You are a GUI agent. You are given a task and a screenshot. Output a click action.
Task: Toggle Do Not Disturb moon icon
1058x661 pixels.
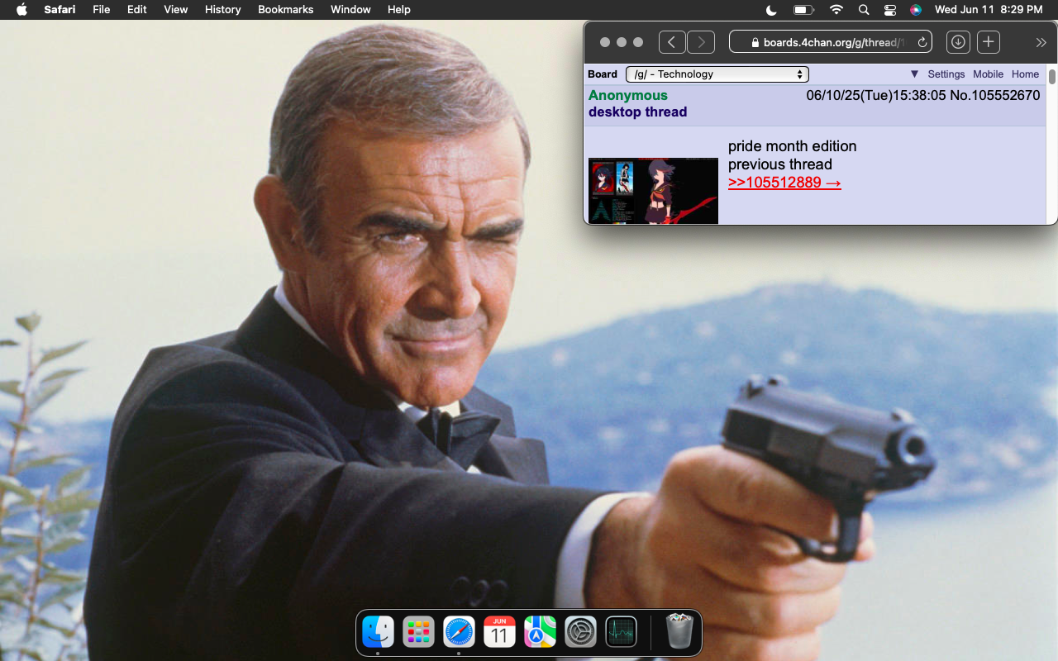coord(771,9)
